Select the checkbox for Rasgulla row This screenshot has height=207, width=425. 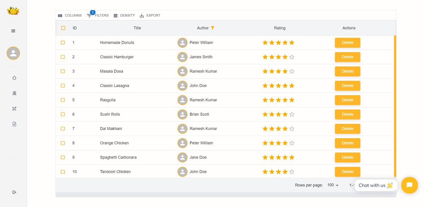coord(63,100)
